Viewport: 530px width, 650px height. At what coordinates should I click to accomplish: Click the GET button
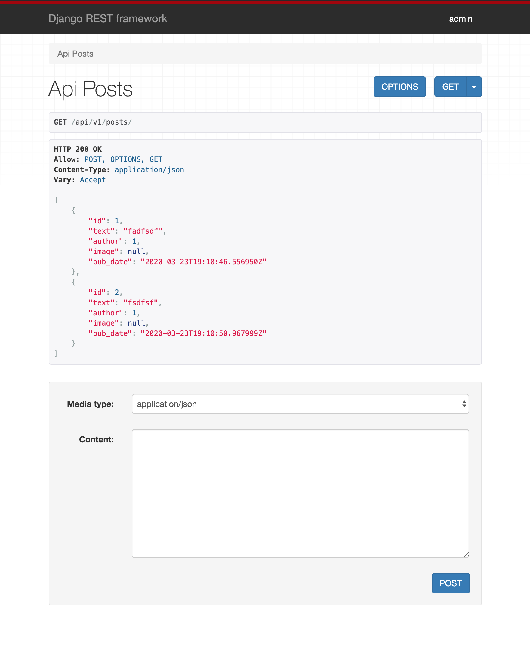450,87
